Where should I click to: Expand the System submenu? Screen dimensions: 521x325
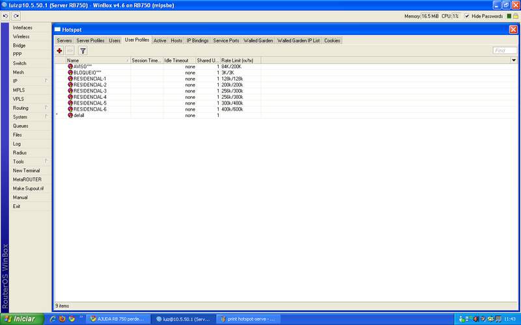click(46, 116)
